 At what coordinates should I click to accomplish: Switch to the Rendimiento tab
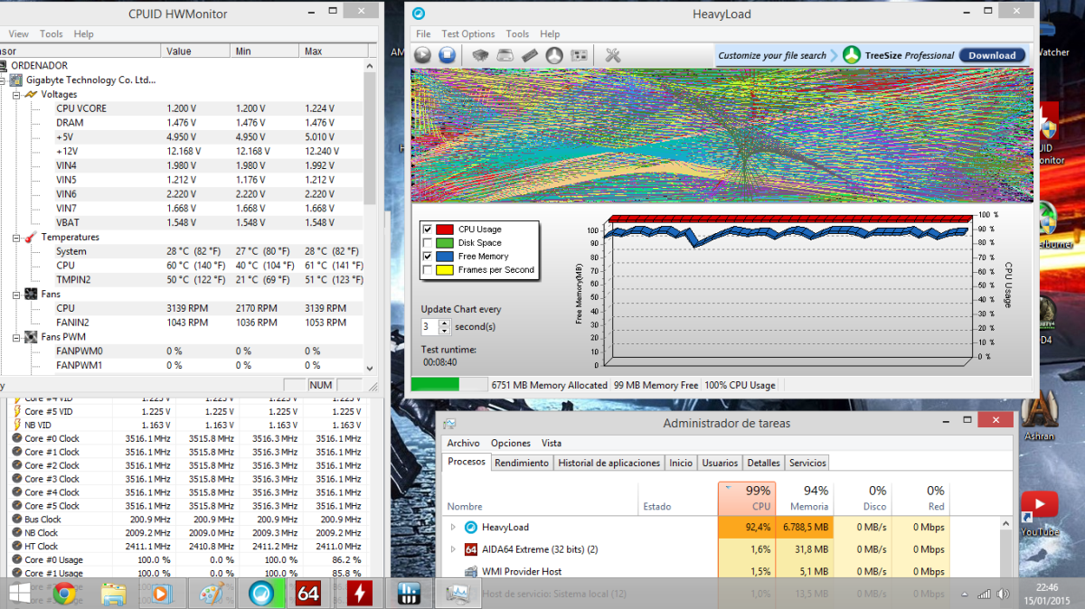tap(522, 463)
